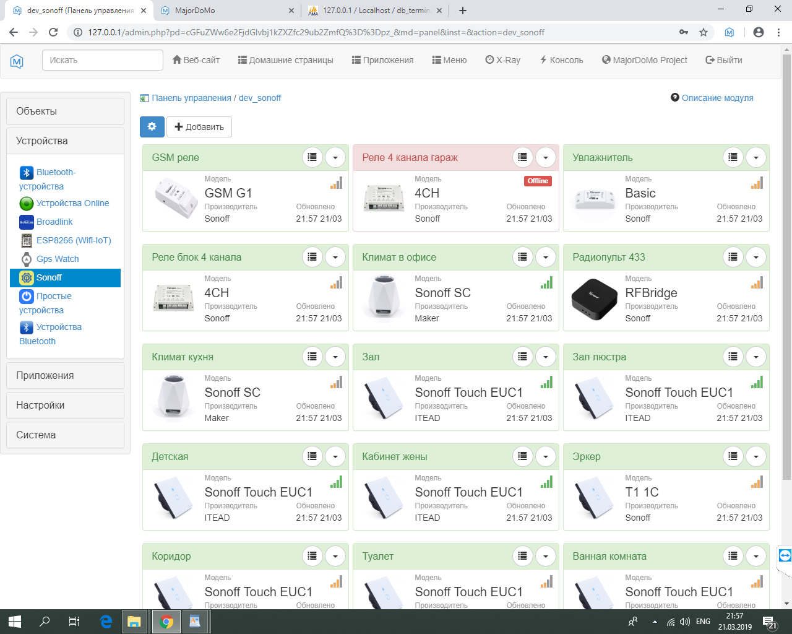Expand dropdown arrow on Зал card

tap(546, 357)
